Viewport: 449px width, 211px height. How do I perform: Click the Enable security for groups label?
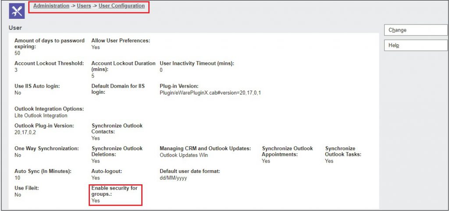coord(114,191)
